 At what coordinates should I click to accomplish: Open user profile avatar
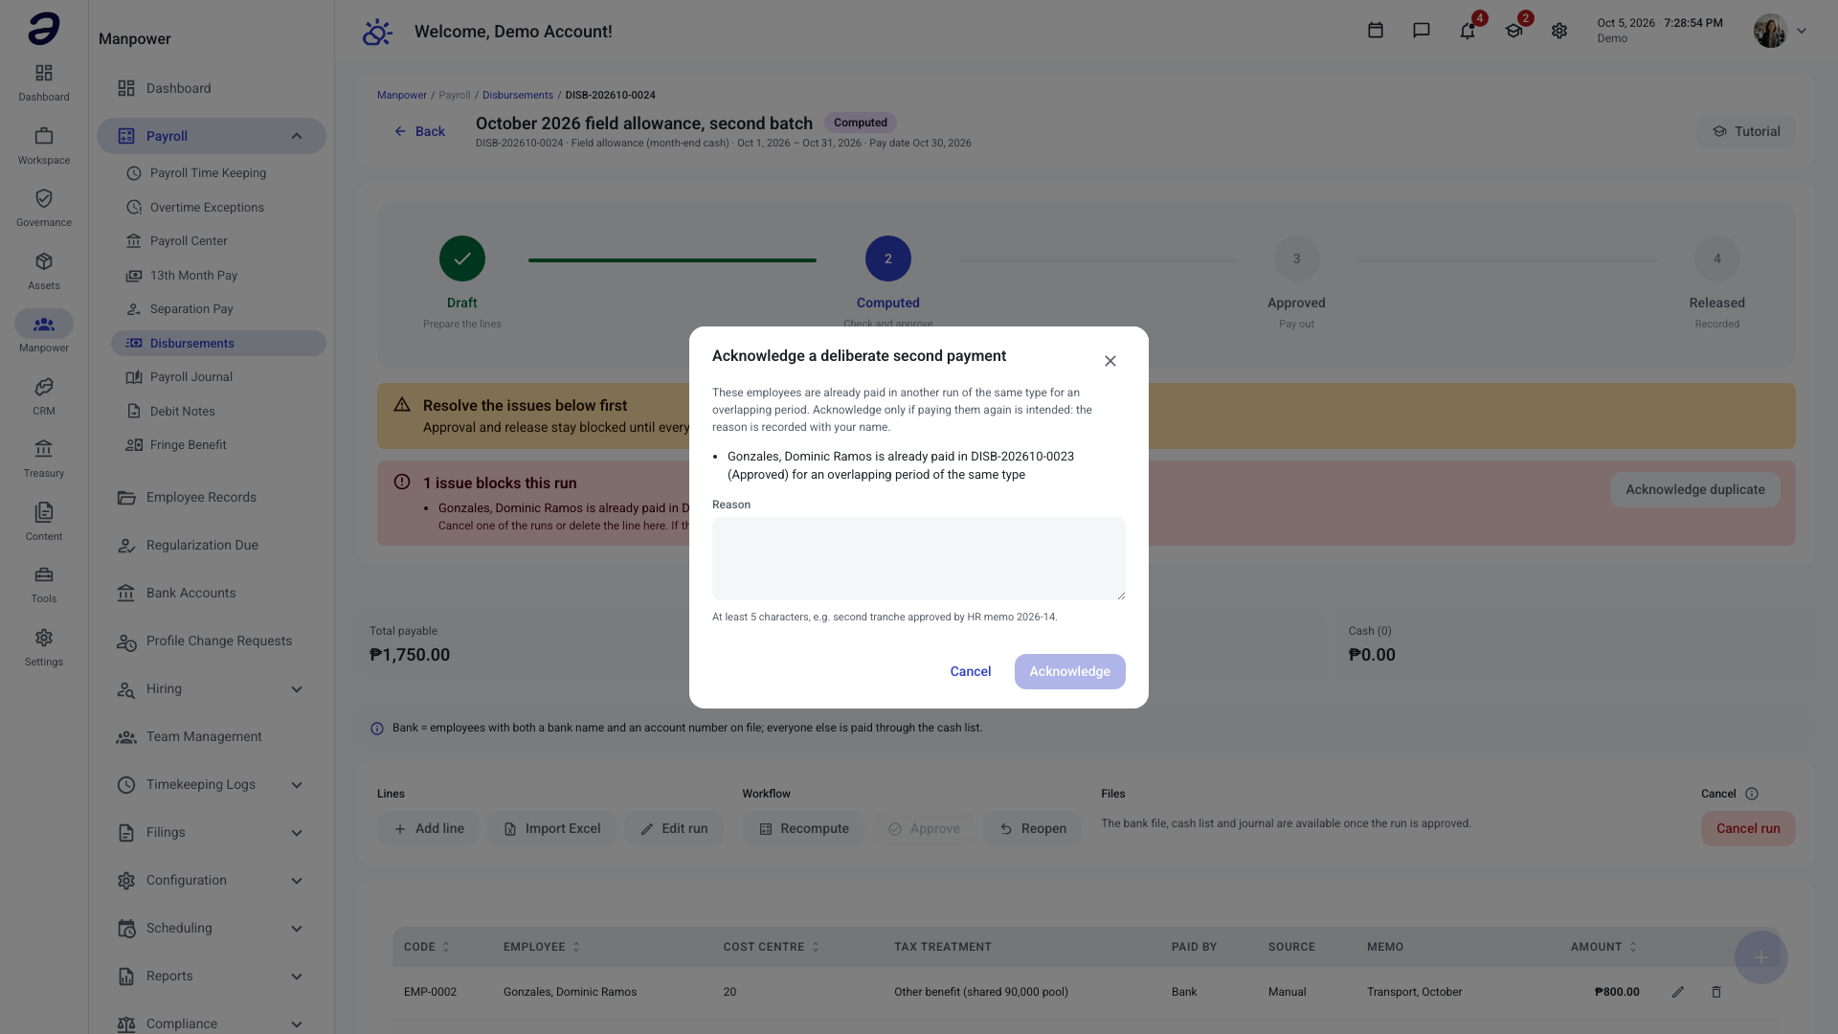point(1770,31)
